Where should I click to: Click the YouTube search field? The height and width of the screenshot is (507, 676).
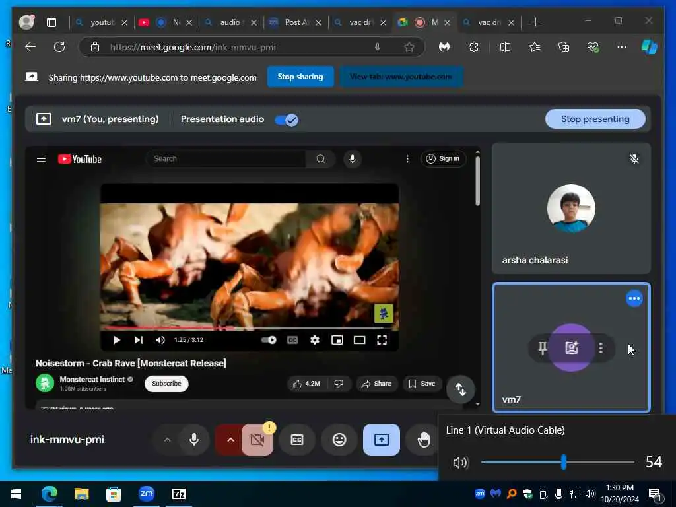pos(226,158)
